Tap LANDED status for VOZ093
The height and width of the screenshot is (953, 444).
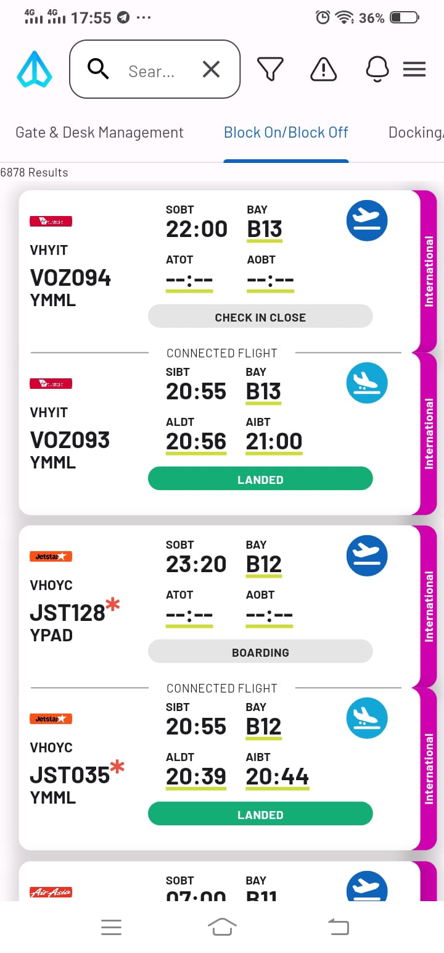pos(260,480)
